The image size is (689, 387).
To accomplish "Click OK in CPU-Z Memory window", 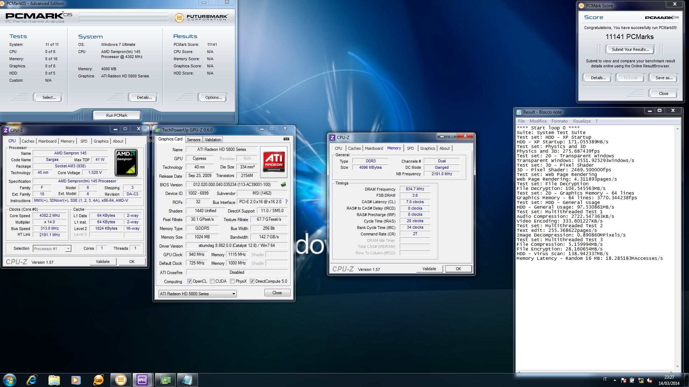I will (458, 269).
